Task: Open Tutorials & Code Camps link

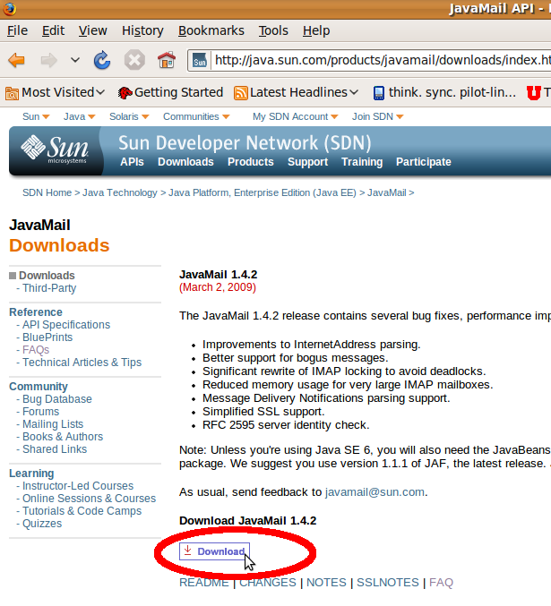Action: (x=82, y=511)
